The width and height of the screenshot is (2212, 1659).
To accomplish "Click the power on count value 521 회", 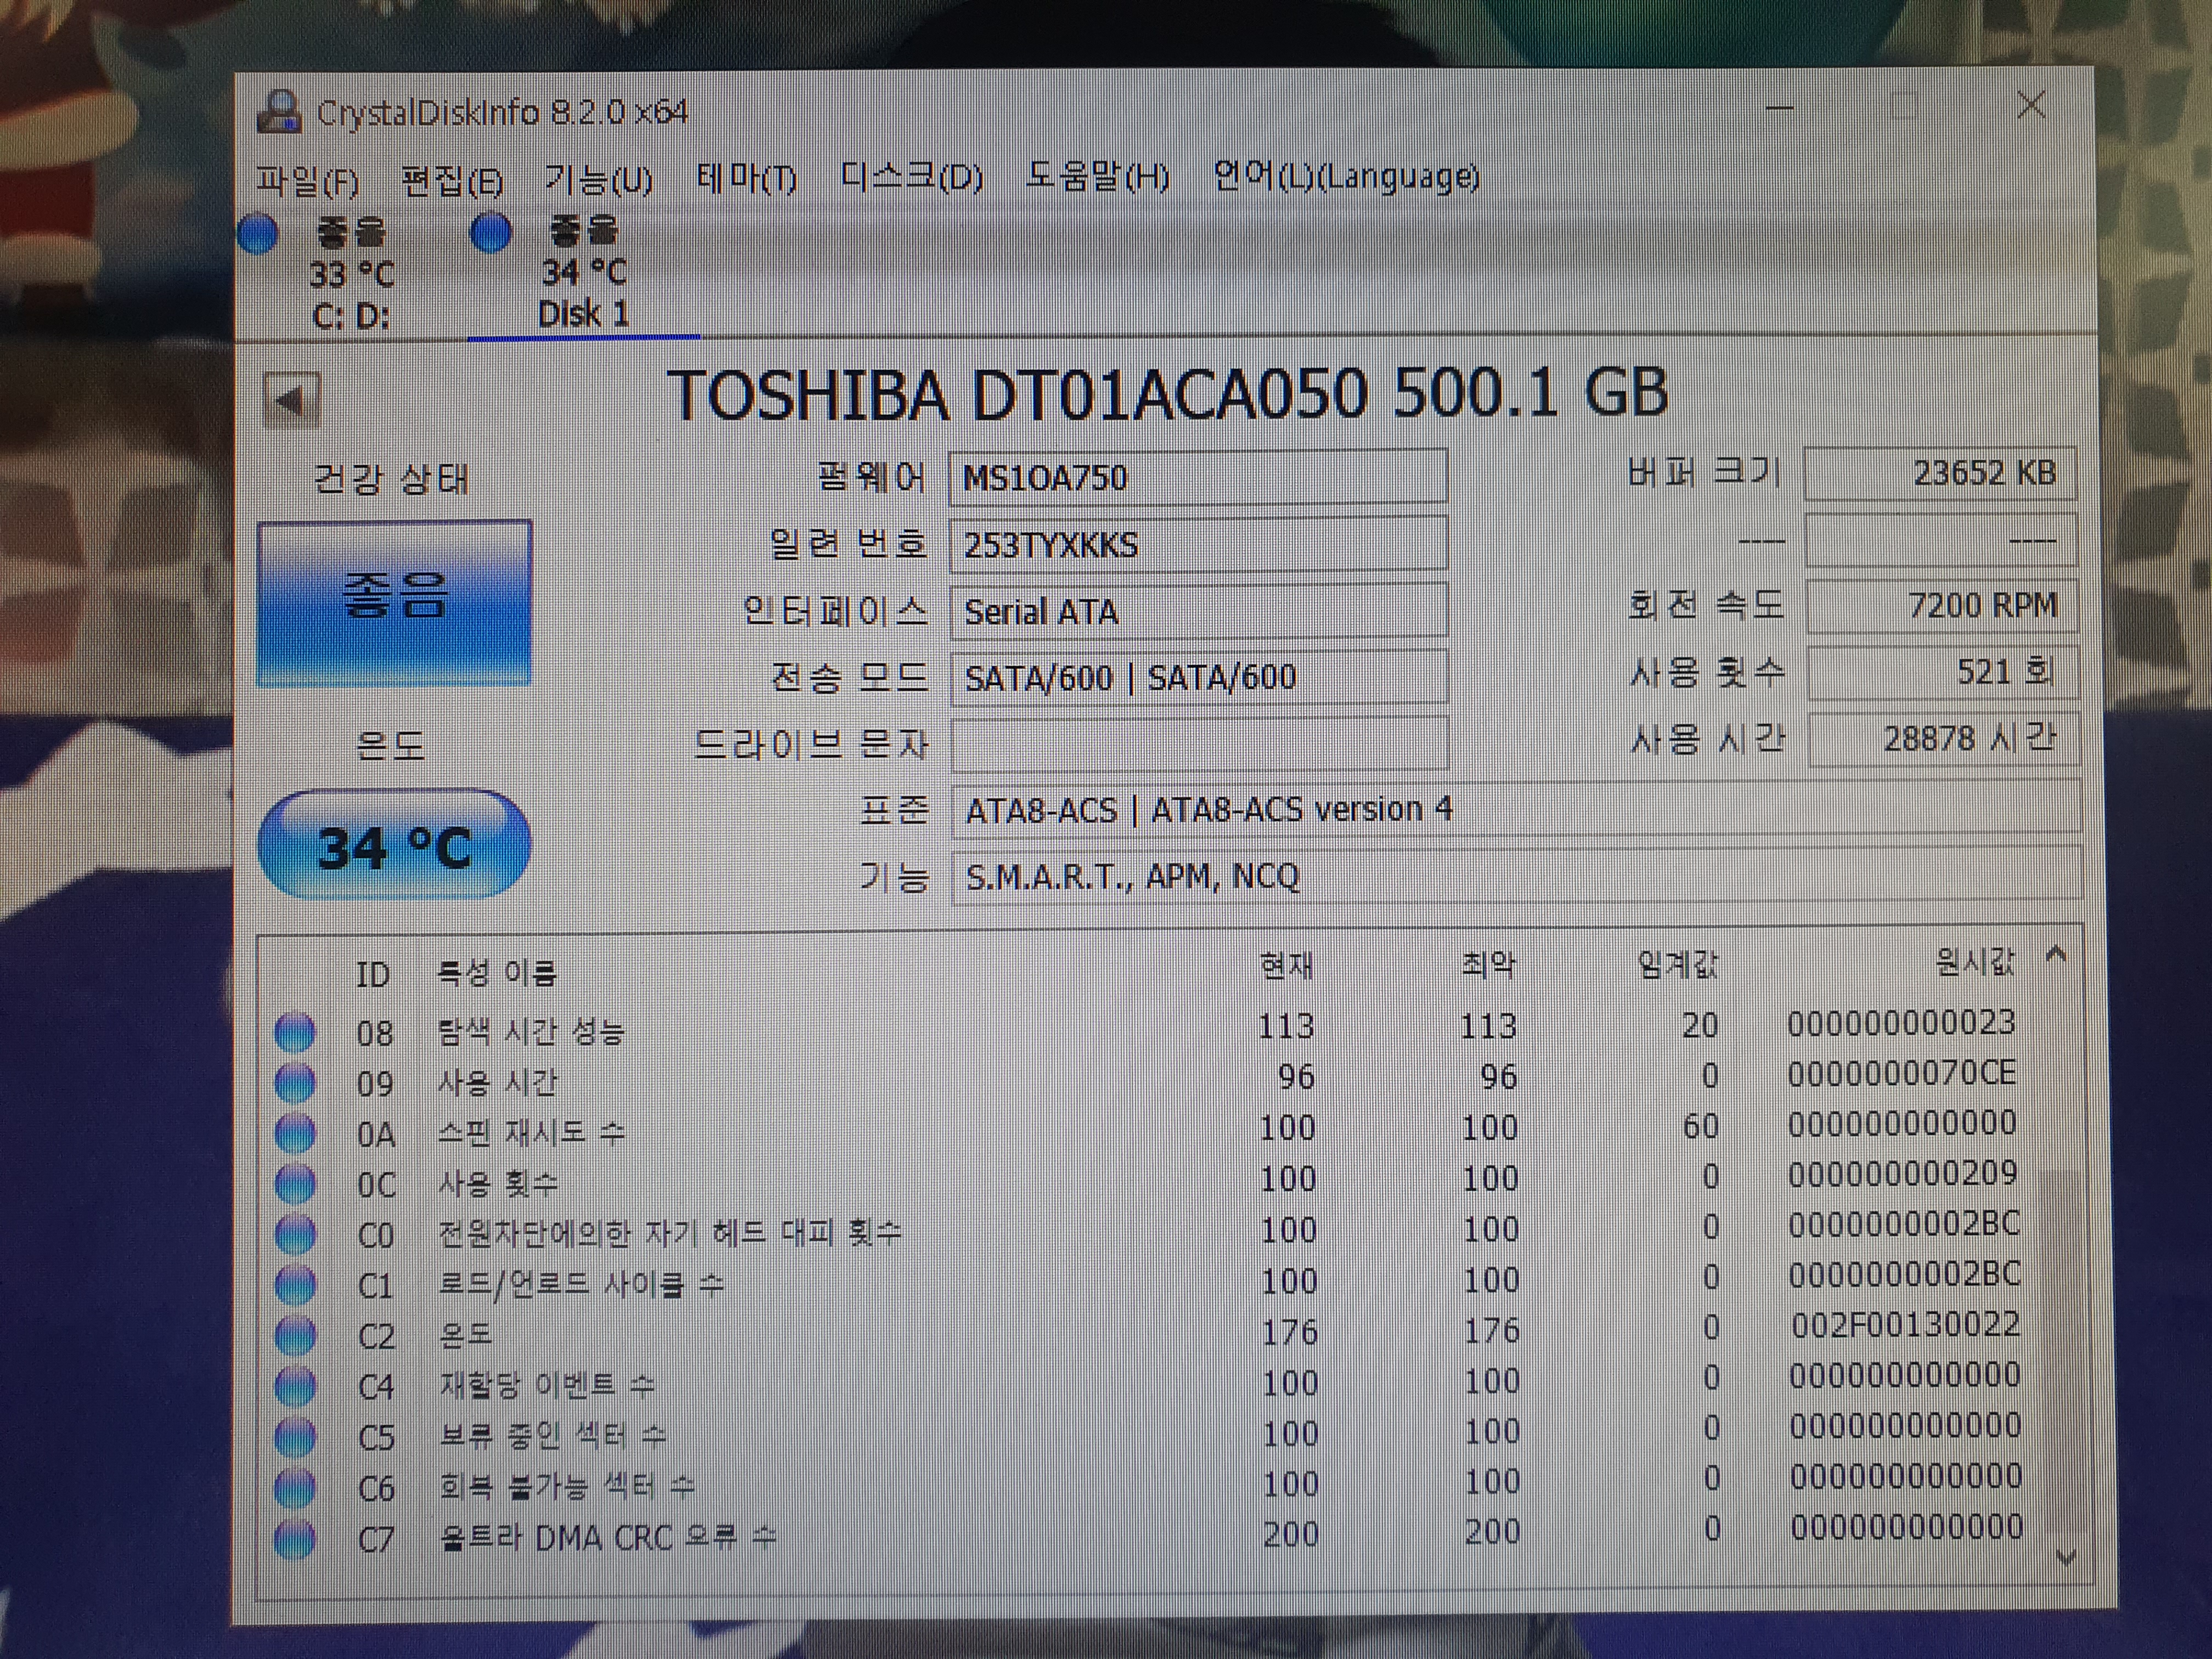I will (1943, 672).
